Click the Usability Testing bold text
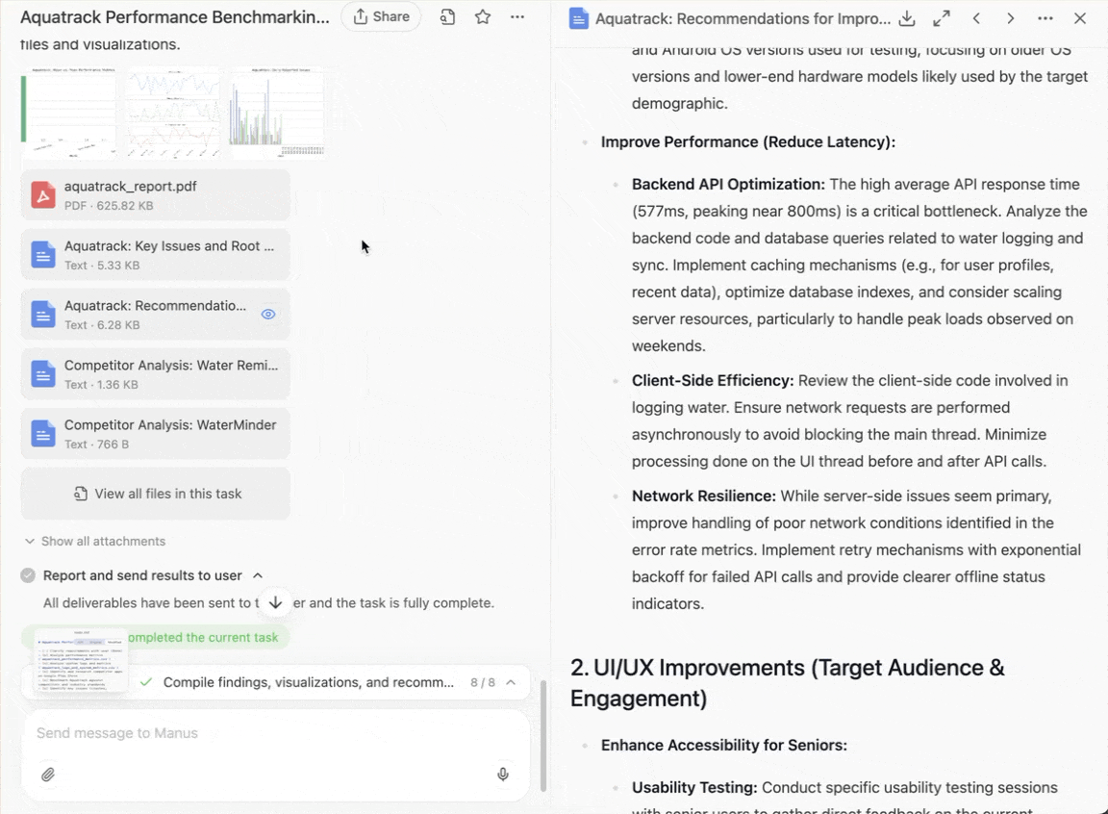Viewport: 1108px width, 814px height. tap(693, 788)
